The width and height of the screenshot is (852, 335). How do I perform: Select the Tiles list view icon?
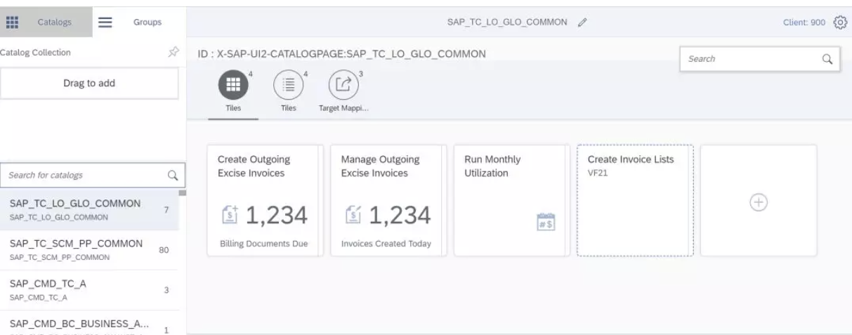288,85
